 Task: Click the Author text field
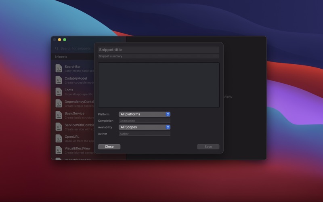pyautogui.click(x=145, y=134)
